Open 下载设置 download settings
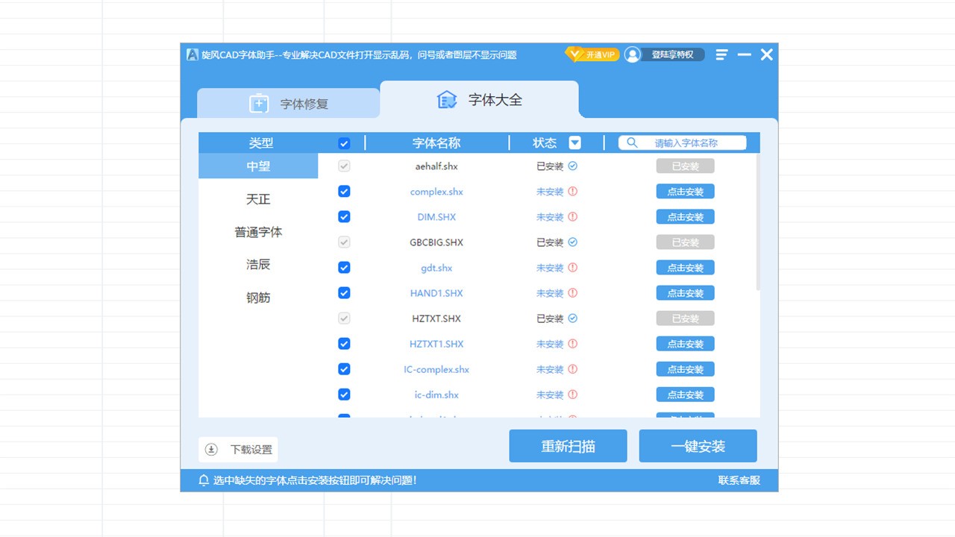Viewport: 955px width, 537px height. [x=238, y=450]
